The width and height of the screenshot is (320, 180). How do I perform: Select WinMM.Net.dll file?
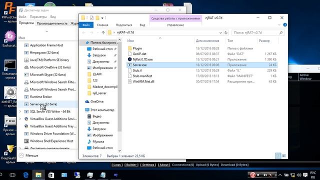143,81
